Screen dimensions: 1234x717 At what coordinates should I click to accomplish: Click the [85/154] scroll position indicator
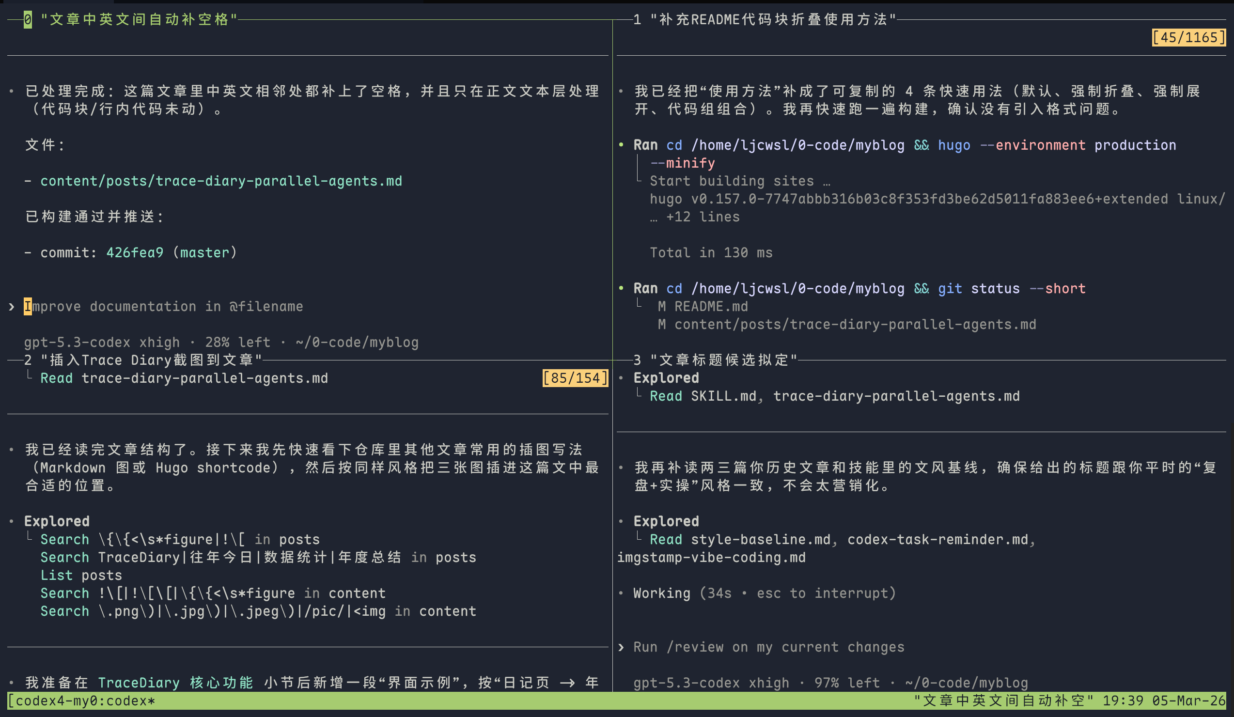pyautogui.click(x=576, y=378)
